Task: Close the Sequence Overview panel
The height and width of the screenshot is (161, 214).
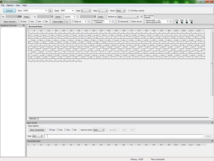Action: 24,26
